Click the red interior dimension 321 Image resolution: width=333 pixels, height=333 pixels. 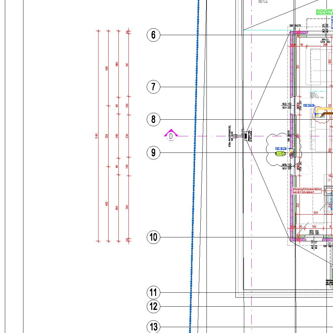298,66
